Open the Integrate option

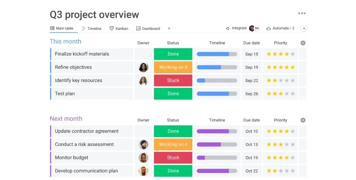tap(236, 28)
